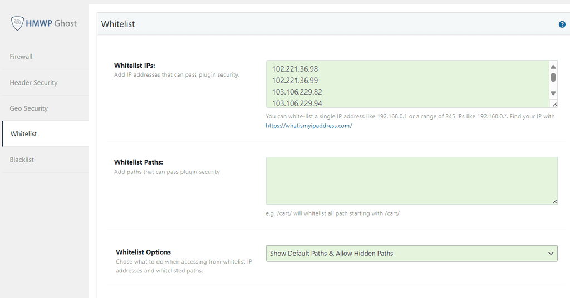
Task: Go to Header Security in sidebar
Action: click(33, 82)
